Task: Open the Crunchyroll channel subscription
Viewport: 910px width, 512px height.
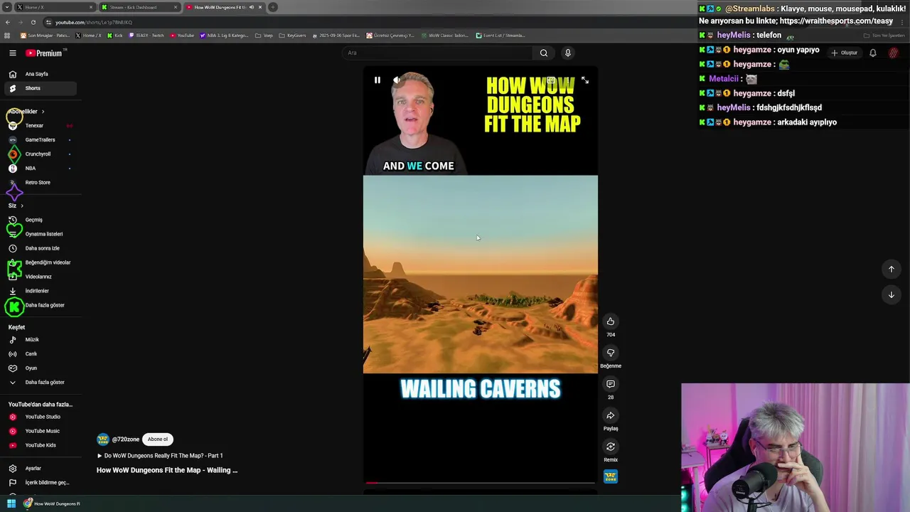Action: coord(40,154)
